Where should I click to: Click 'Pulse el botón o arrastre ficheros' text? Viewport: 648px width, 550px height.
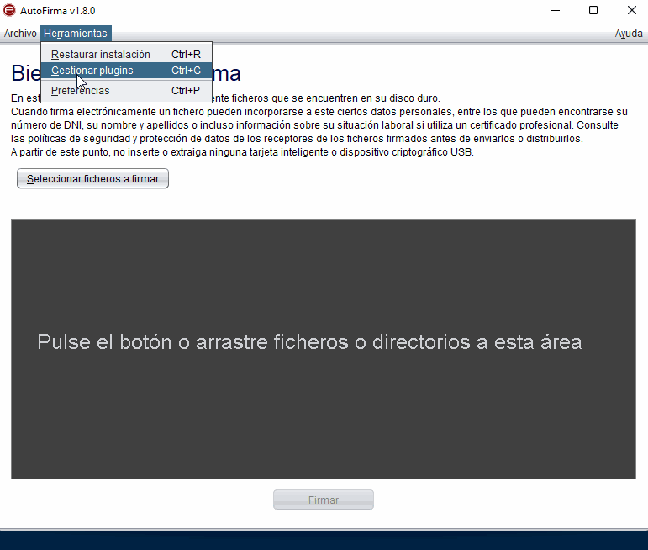coord(192,342)
